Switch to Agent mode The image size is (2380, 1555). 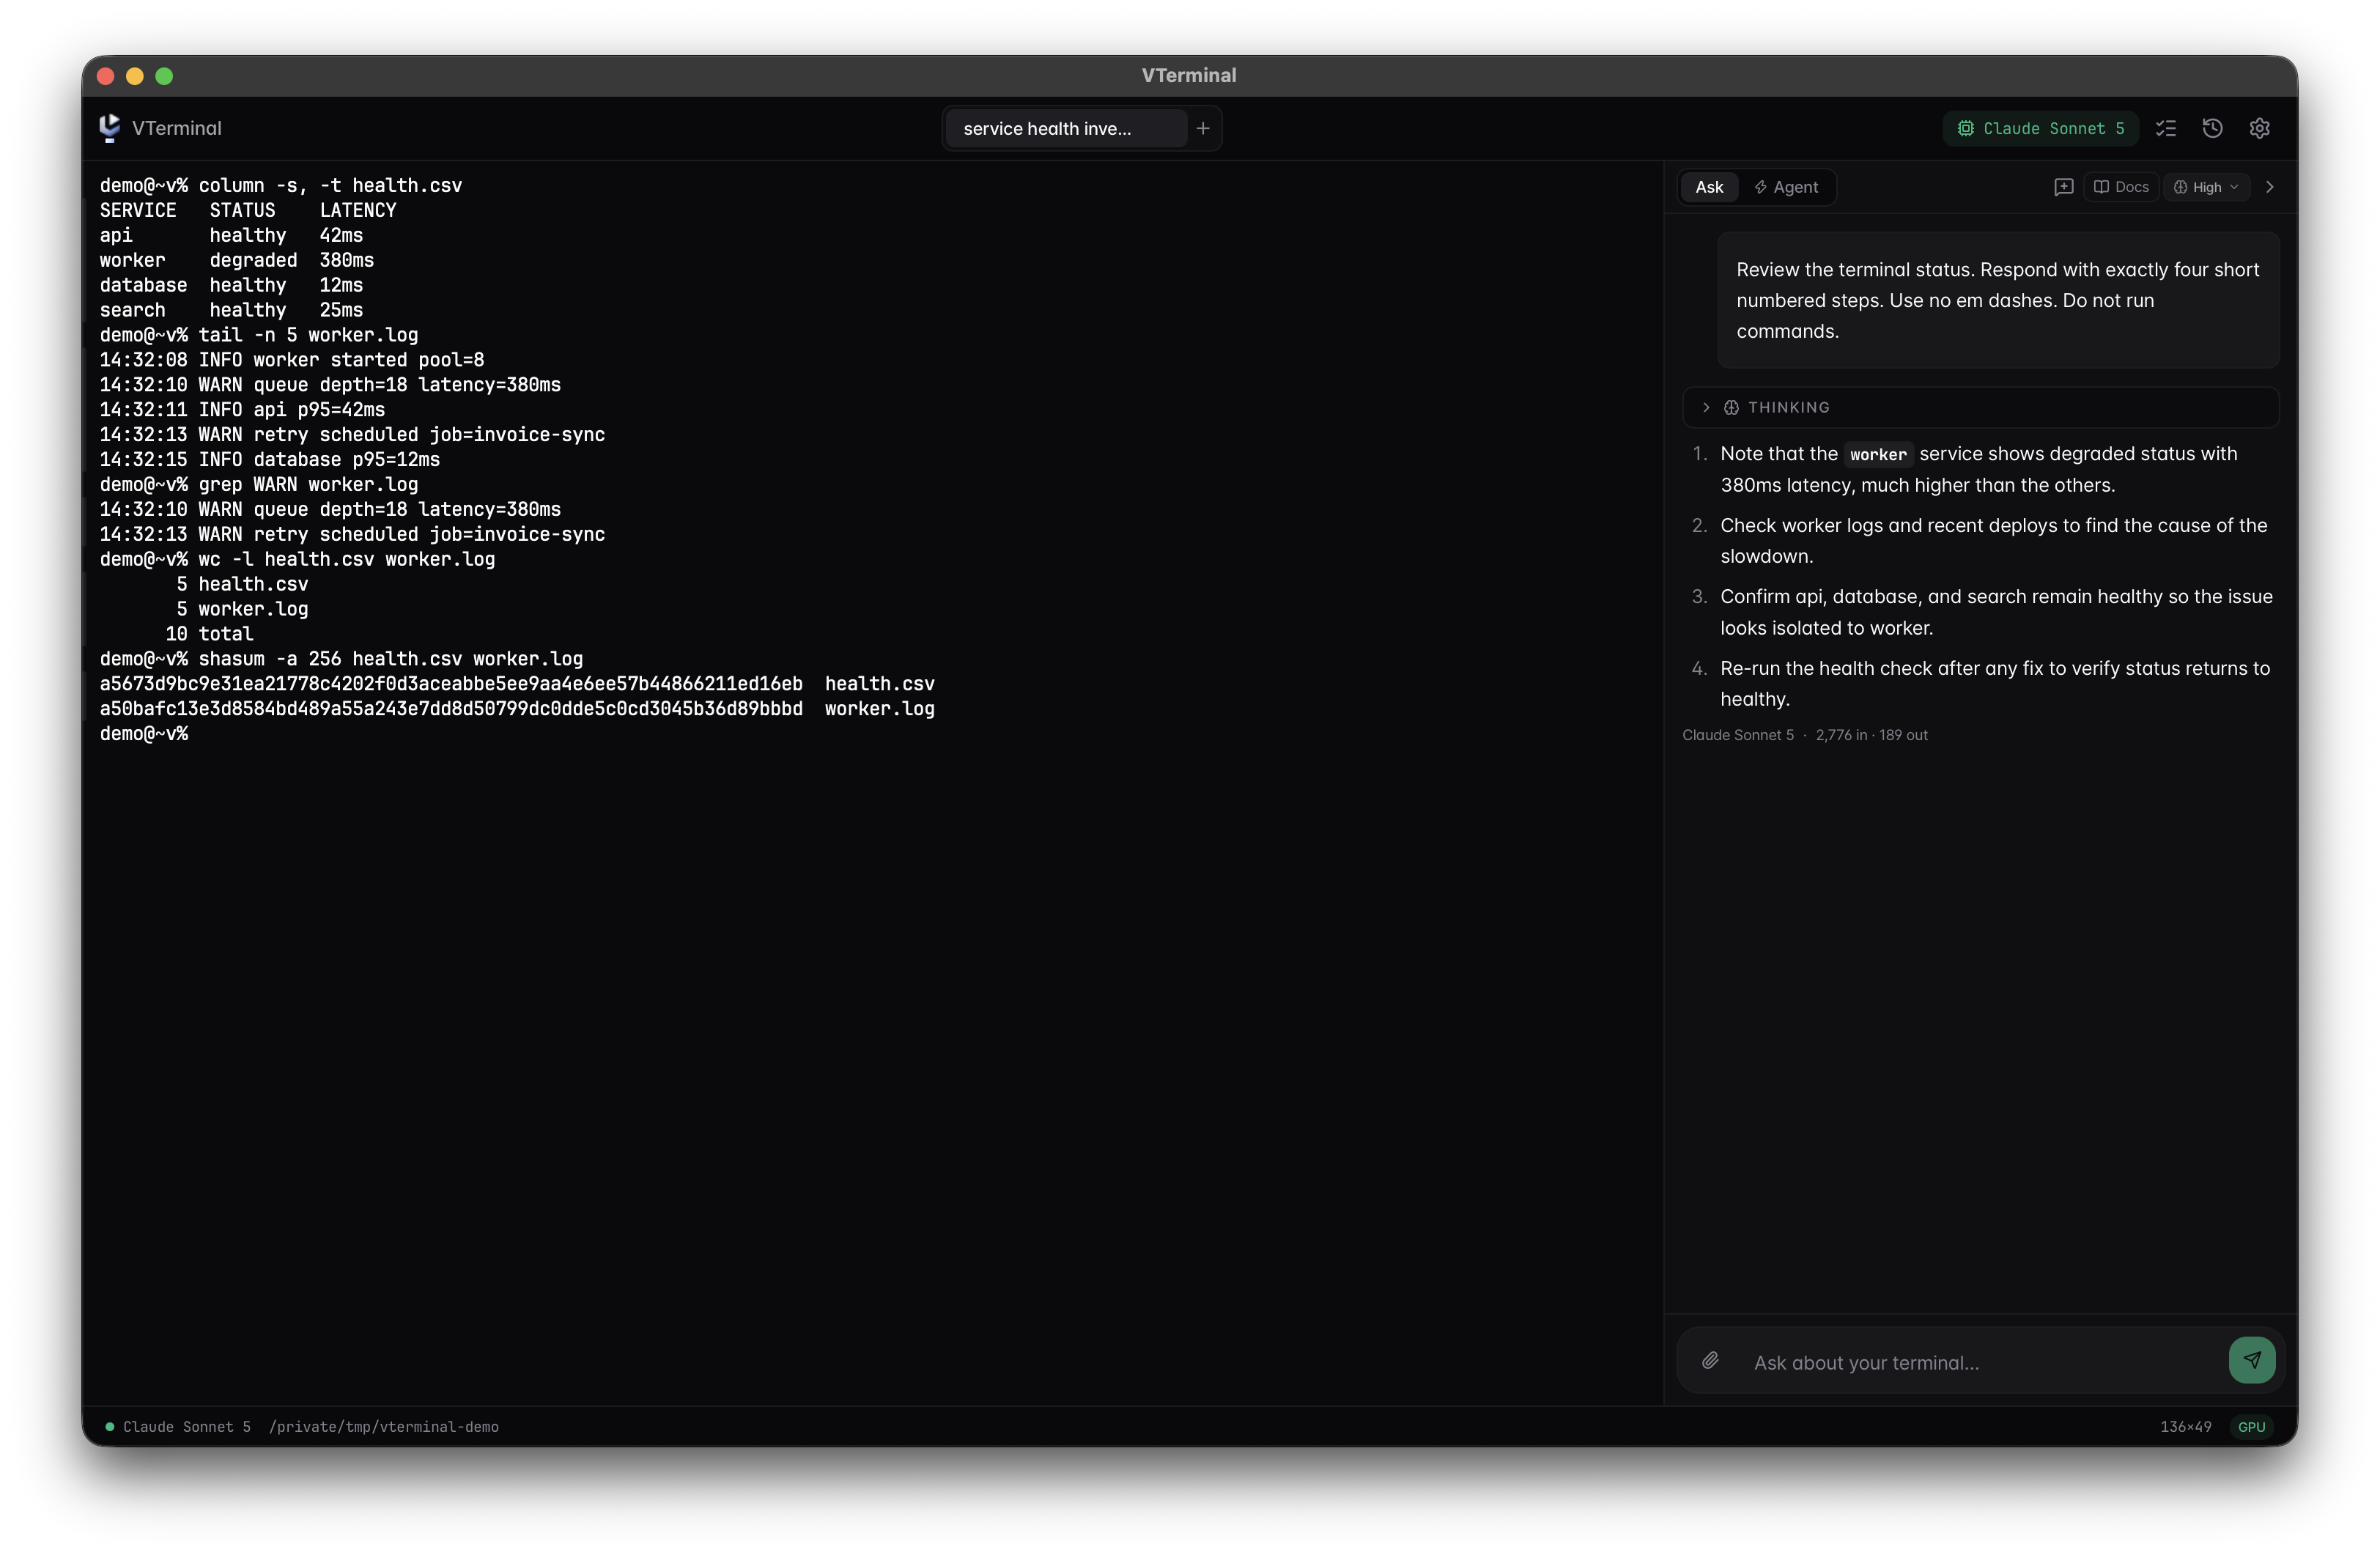1786,187
